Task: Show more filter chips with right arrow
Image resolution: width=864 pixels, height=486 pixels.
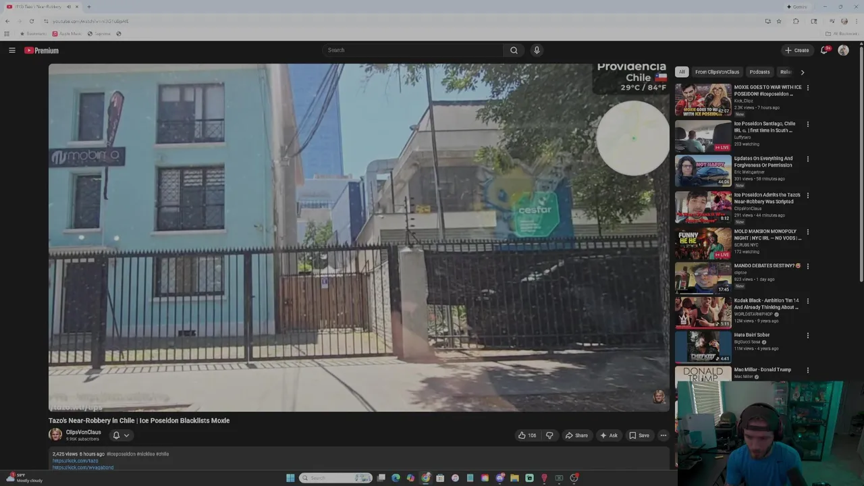Action: coord(802,72)
